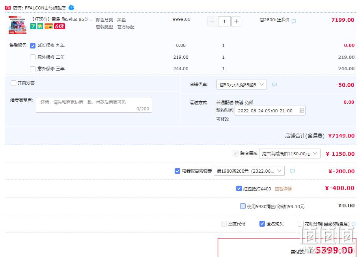Click 可修改 under delivery time

(223, 119)
